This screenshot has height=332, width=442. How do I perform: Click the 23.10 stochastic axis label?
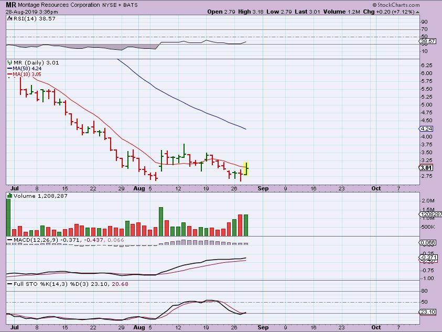[x=428, y=312]
